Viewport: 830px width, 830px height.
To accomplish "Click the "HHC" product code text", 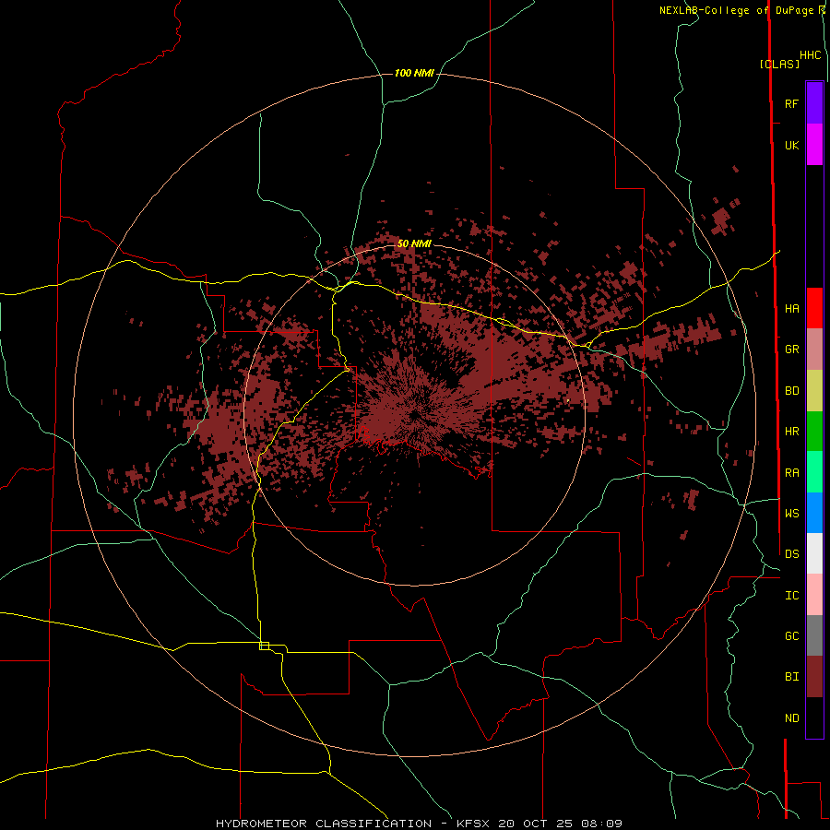I will (x=810, y=55).
